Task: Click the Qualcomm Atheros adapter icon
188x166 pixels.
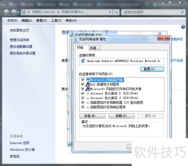Action: 83,61
